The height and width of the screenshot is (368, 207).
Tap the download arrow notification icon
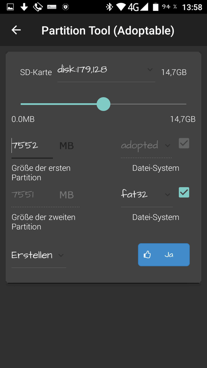pos(24,7)
